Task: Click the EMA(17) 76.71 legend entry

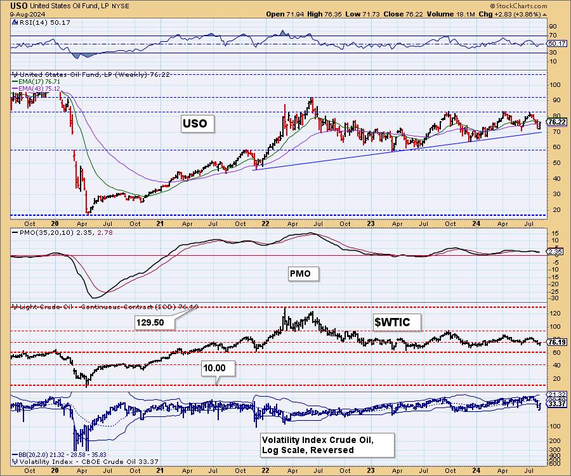Action: (x=36, y=82)
